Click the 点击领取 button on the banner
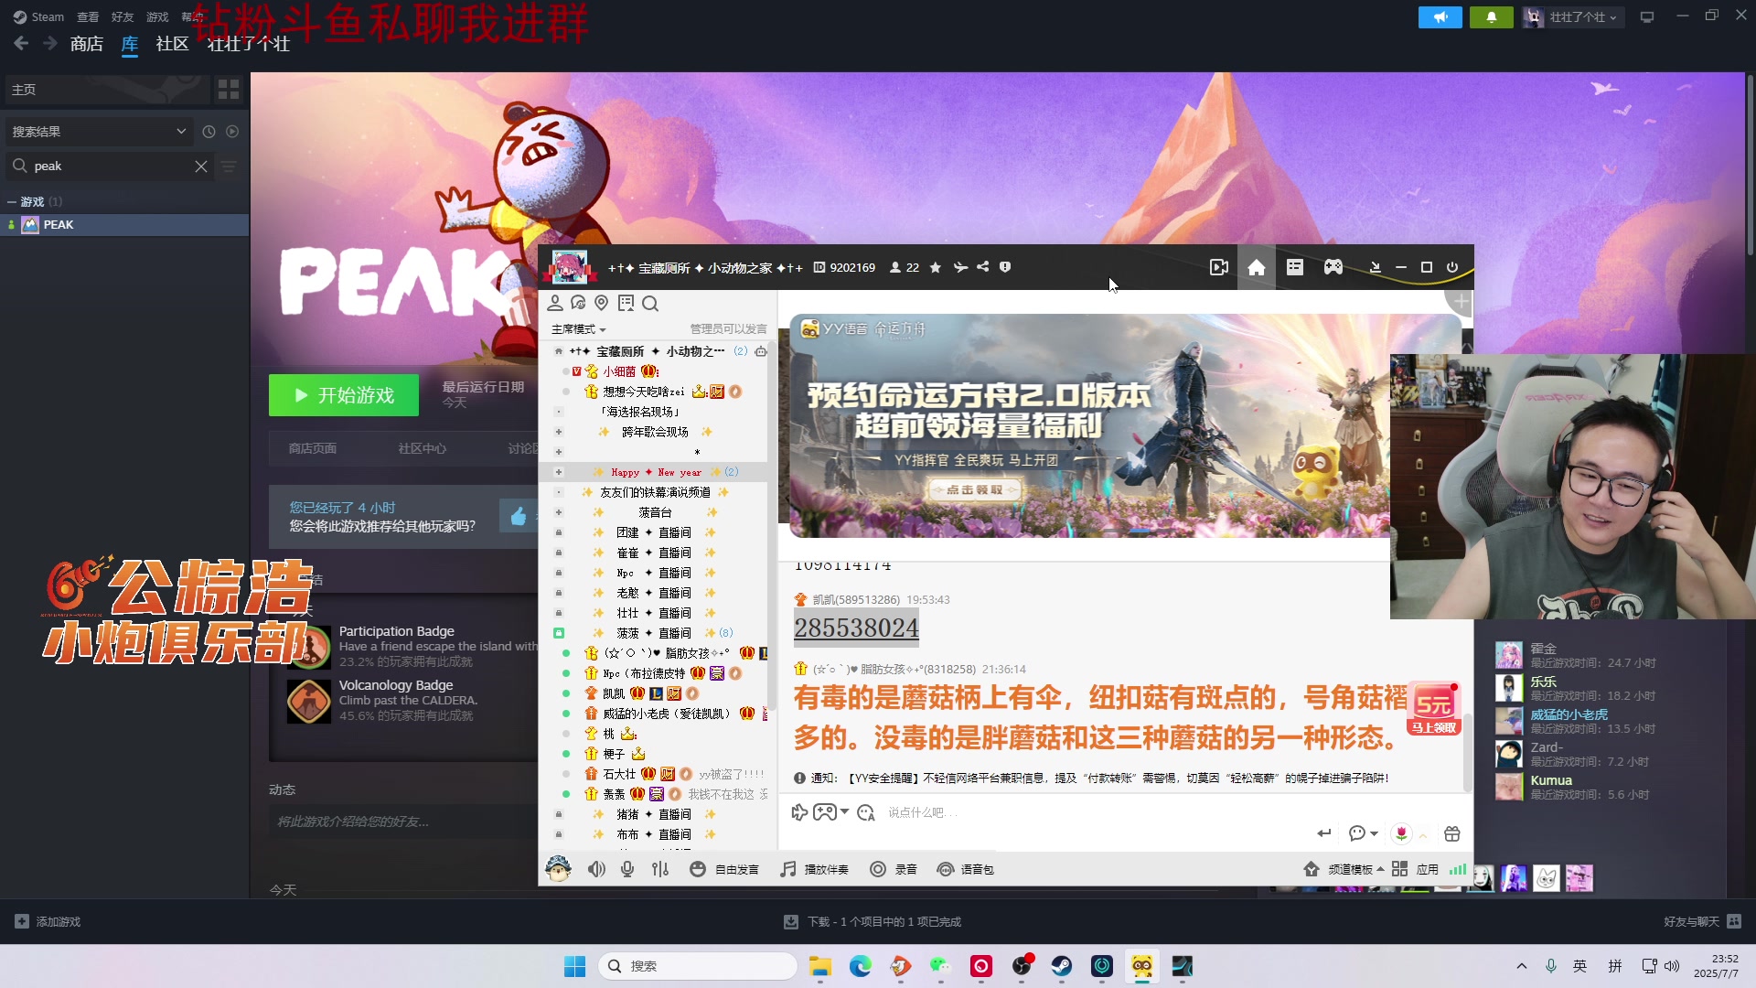 click(975, 490)
